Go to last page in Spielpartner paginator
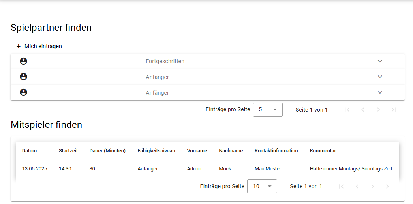Image resolution: width=413 pixels, height=204 pixels. pos(394,110)
